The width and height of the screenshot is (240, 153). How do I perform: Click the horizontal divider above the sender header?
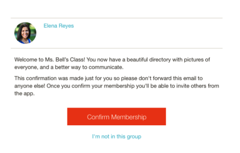[x=116, y=18]
